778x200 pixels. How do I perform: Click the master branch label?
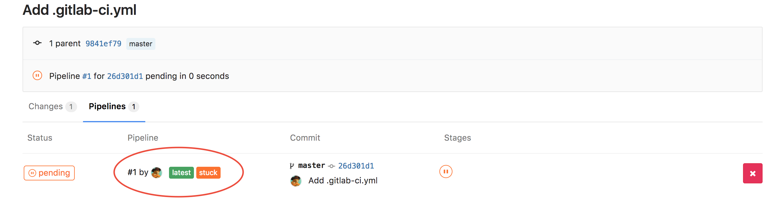141,44
